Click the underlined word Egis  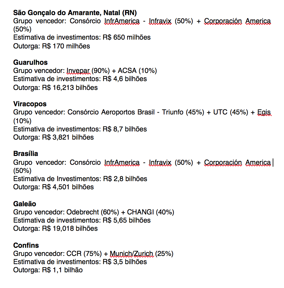[x=264, y=112]
